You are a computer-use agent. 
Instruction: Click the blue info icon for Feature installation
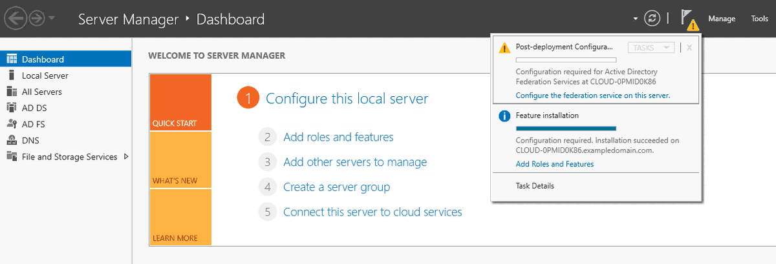504,116
